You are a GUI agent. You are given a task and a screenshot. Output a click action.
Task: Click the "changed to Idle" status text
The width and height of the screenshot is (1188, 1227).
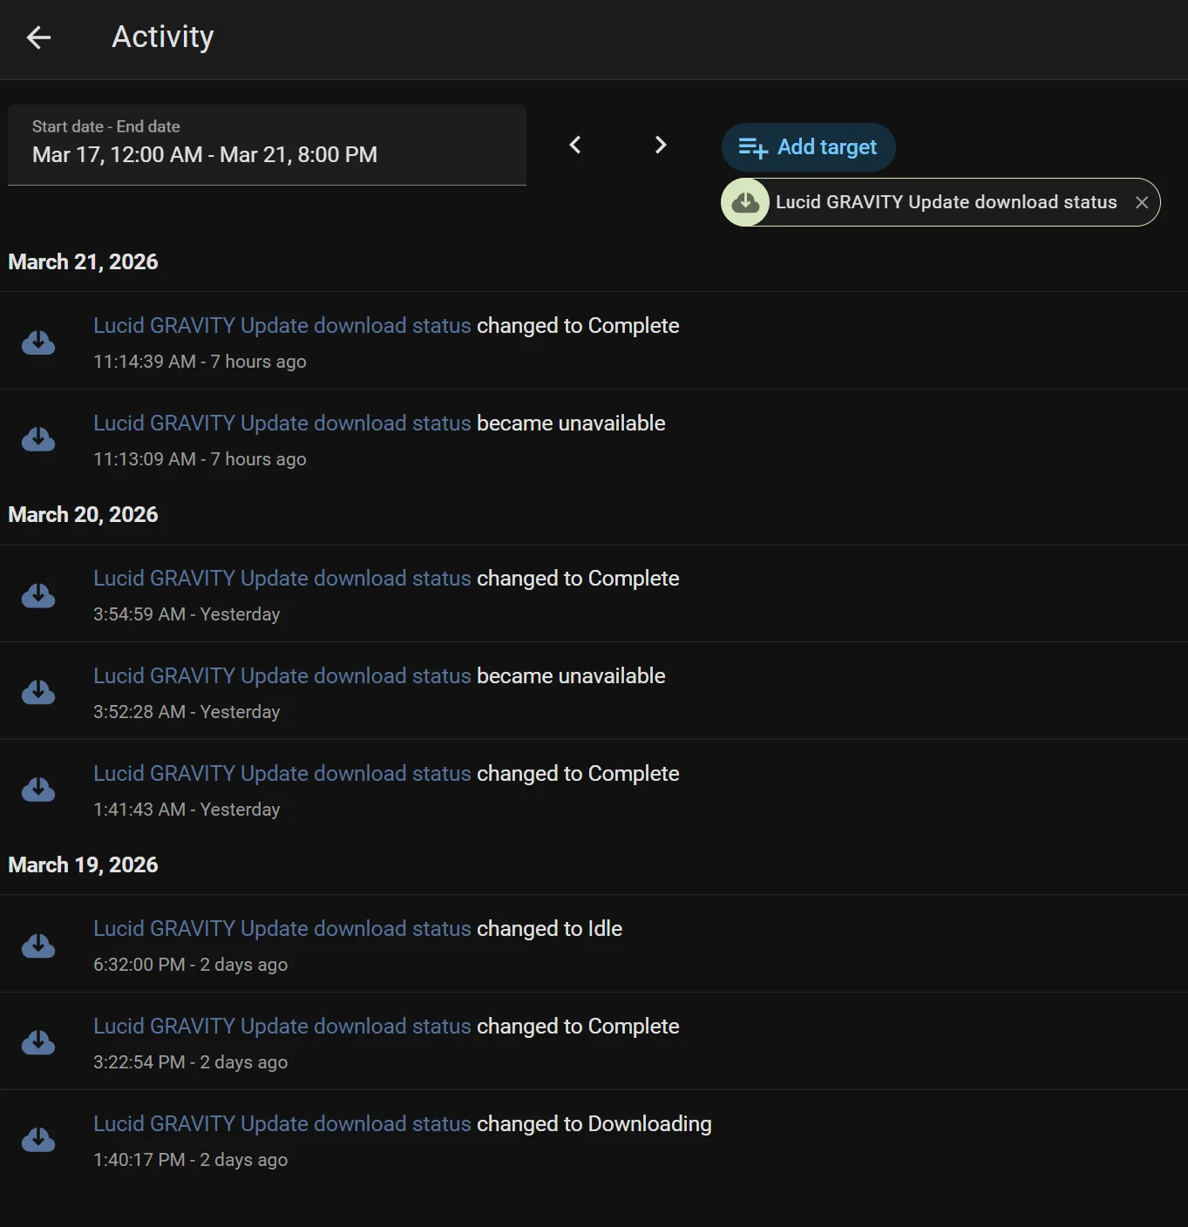[x=549, y=928]
